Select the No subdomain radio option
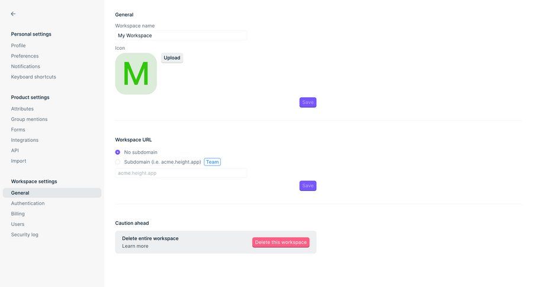The height and width of the screenshot is (287, 533). 117,152
